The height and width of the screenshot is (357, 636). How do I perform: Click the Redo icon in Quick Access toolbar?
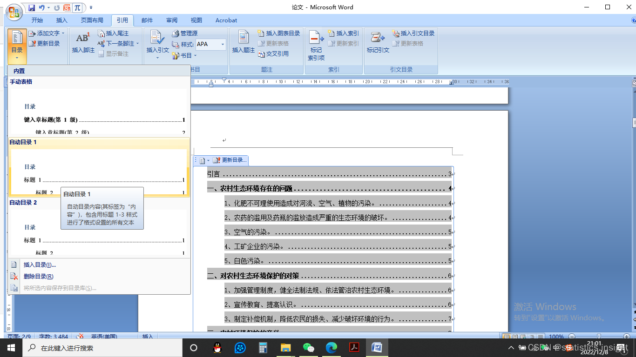pos(57,7)
